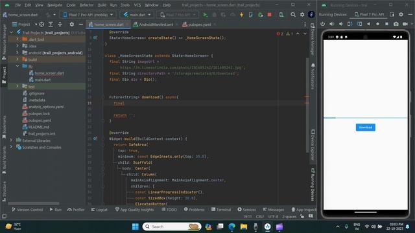Screen dimensions: 415x233
Task: Expand all in Project panel toolbar
Action: point(51,25)
